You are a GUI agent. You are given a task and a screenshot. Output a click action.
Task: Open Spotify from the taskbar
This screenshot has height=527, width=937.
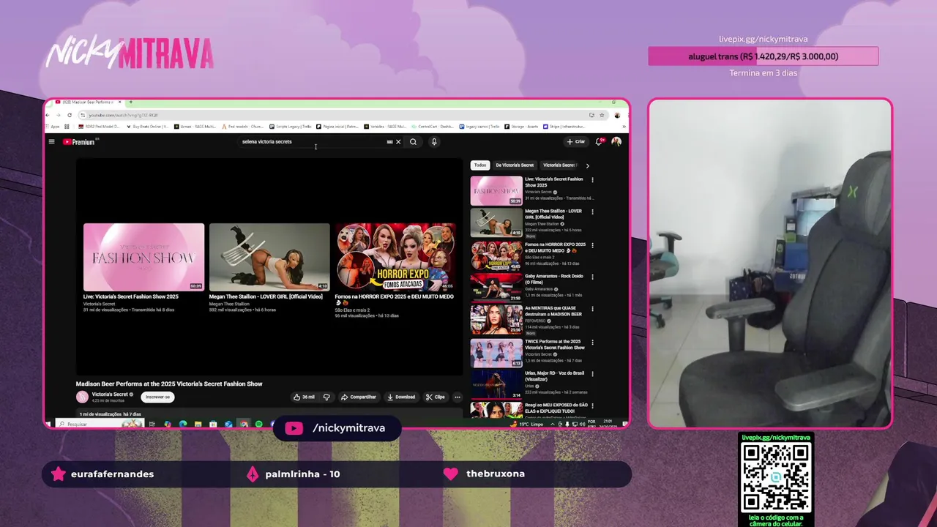coord(258,424)
